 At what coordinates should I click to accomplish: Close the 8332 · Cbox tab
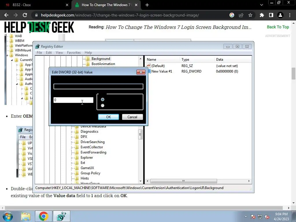pos(67,5)
